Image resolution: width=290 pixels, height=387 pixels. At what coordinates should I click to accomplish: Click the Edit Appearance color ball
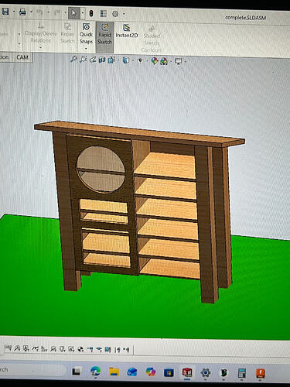coord(155,61)
